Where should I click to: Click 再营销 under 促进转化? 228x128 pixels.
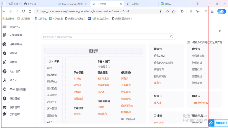coord(125,79)
